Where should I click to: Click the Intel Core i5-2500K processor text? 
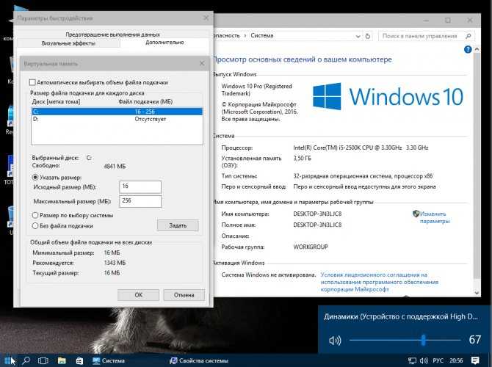tap(361, 148)
